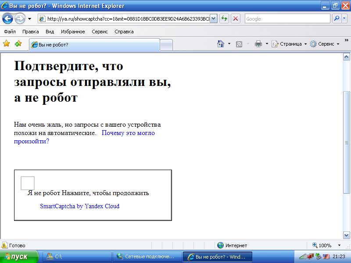Show more toolbar commands chevron
The width and height of the screenshot is (351, 263).
coord(346,40)
